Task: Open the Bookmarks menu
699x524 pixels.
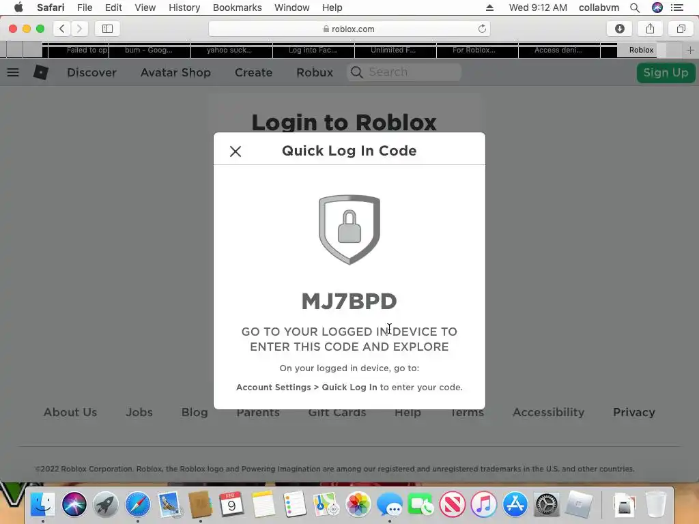Action: (x=237, y=8)
